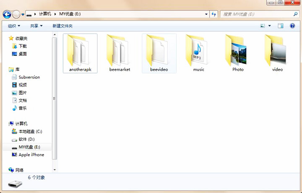The image size is (302, 193).
Task: Open the 组织 menu
Action: tap(14, 26)
